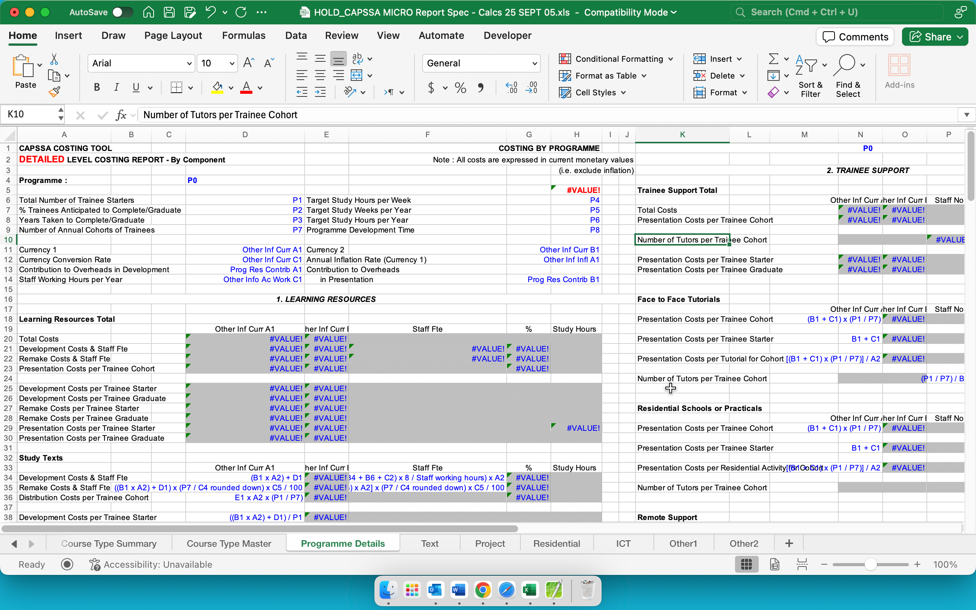The height and width of the screenshot is (610, 976).
Task: Click the Increase Font Size icon
Action: pos(249,63)
